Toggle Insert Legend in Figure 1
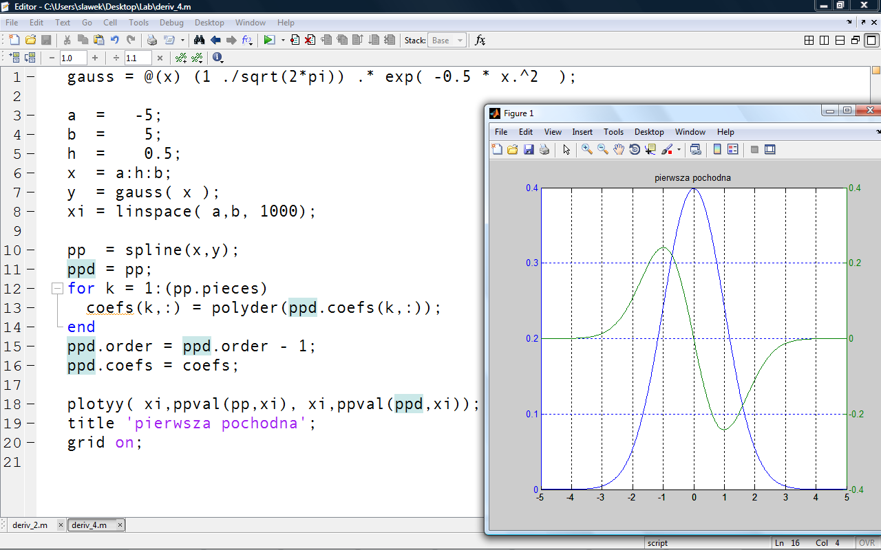This screenshot has height=550, width=881. (x=732, y=149)
